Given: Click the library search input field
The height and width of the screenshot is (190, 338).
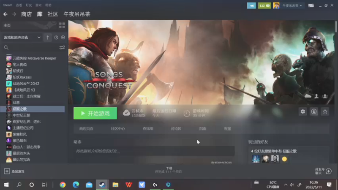Looking at the screenshot, I should point(33,47).
